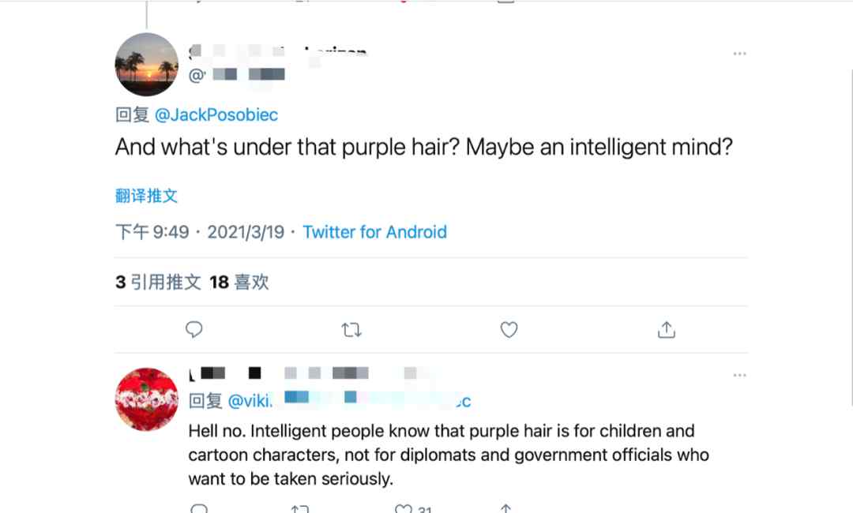Click 翻译推文 to translate the tweet

[146, 196]
